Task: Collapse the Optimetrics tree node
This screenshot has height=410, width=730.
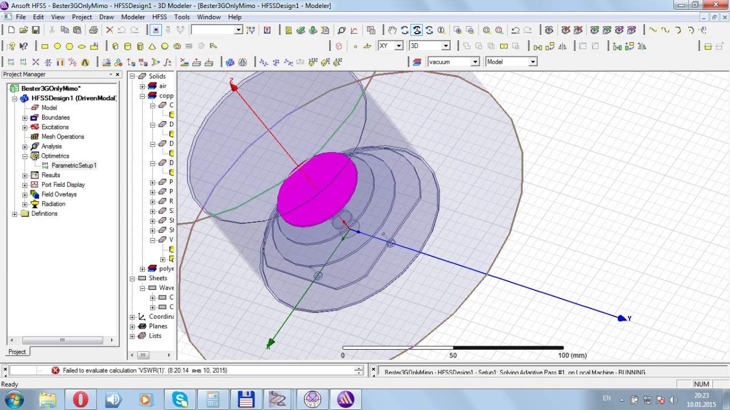Action: point(25,156)
